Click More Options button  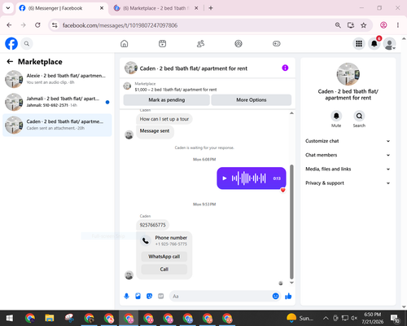point(252,100)
